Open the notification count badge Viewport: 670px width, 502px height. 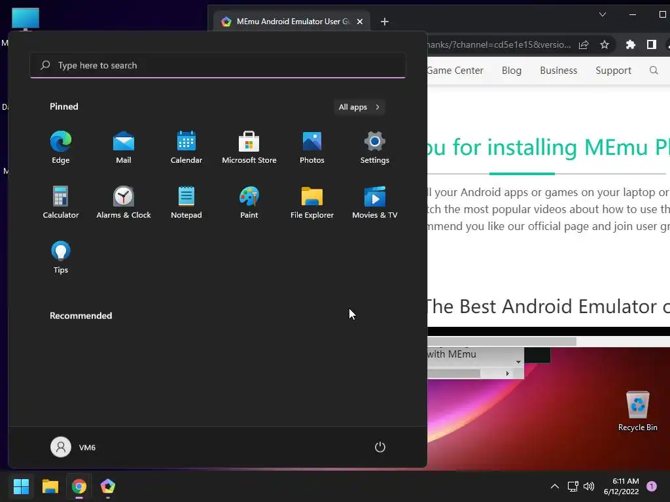pyautogui.click(x=652, y=486)
